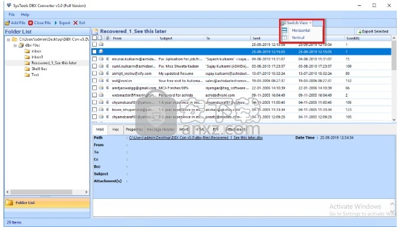The image size is (398, 227).
Task: Open the Switch View dropdown
Action: click(297, 23)
